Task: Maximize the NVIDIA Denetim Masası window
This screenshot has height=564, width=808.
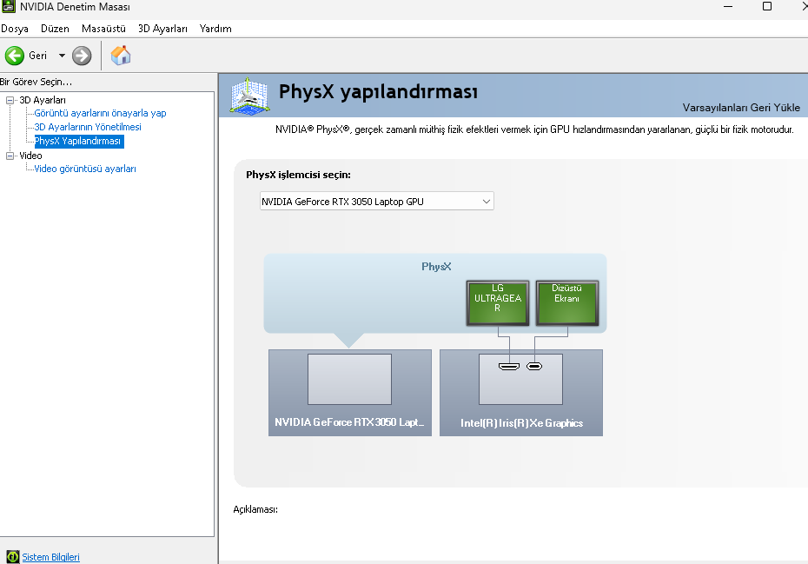Action: tap(767, 6)
